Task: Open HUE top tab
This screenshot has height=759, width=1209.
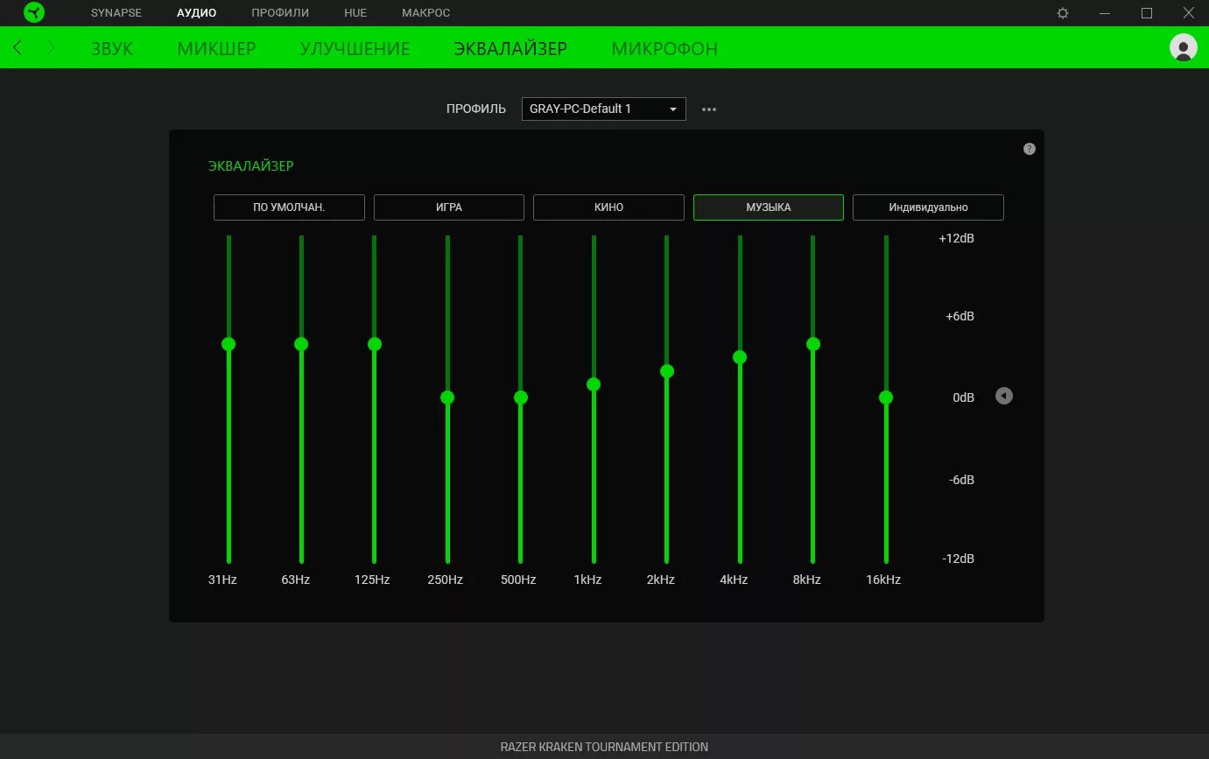Action: [x=355, y=13]
